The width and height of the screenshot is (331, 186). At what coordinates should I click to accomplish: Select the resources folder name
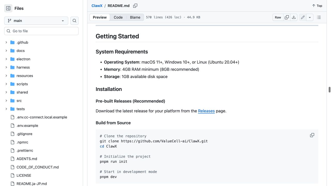tap(25, 76)
